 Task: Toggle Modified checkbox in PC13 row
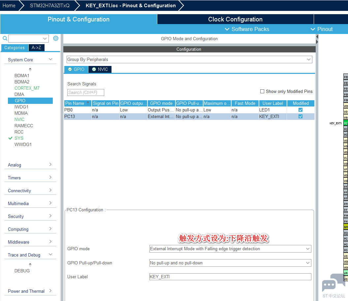click(x=301, y=116)
